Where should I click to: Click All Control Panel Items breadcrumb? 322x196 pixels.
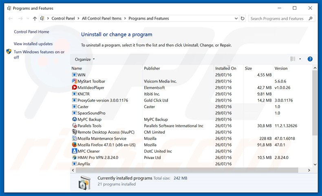coord(102,18)
